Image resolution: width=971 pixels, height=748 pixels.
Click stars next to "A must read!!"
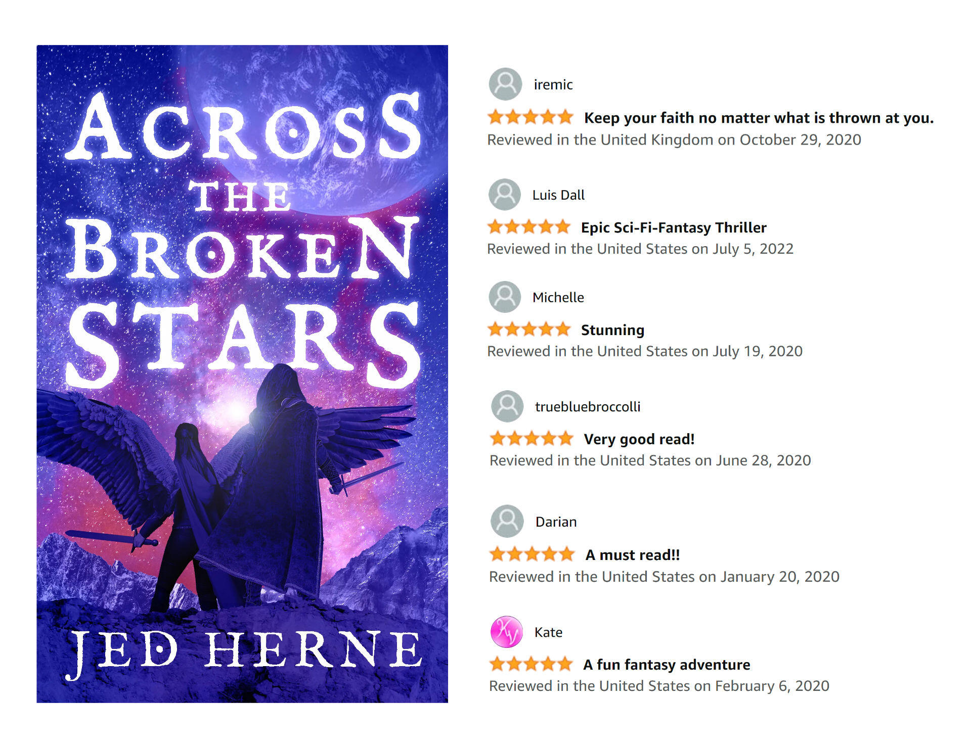(532, 554)
